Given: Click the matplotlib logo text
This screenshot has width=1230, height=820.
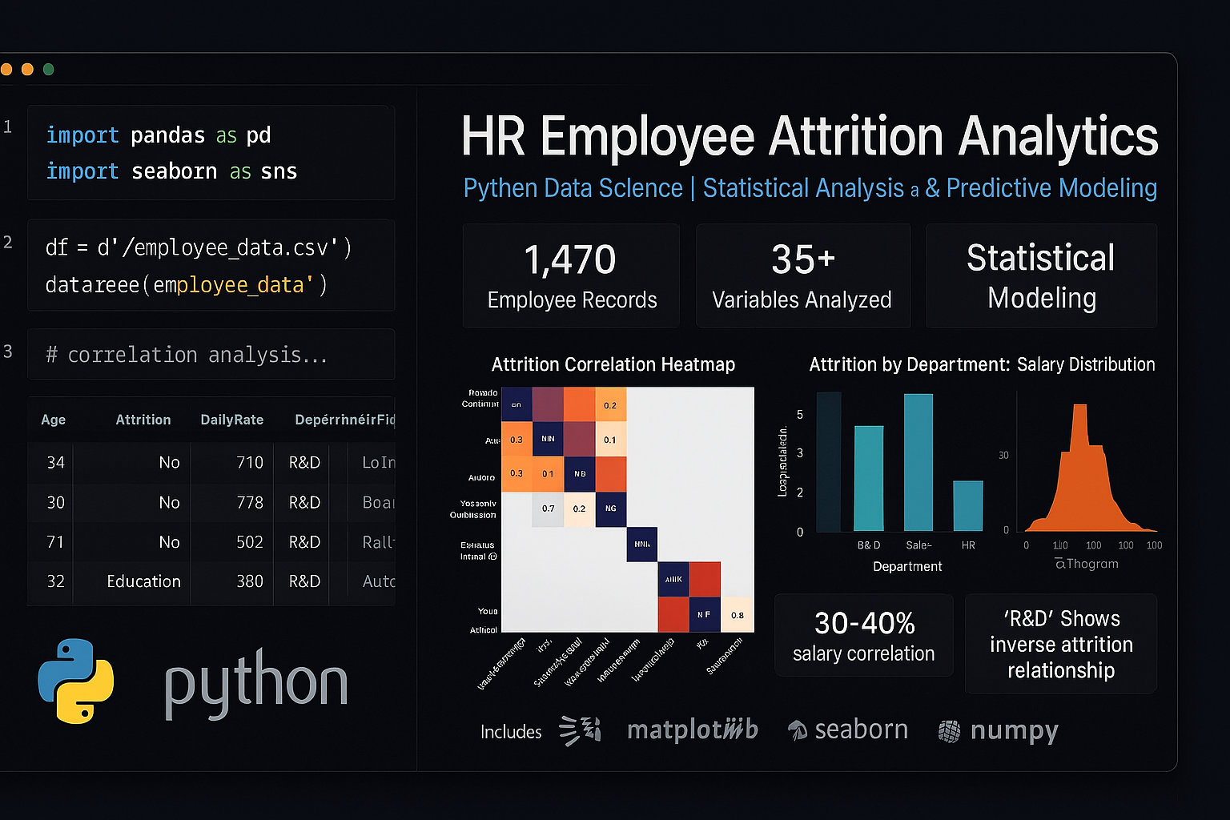Looking at the screenshot, I should [x=692, y=730].
